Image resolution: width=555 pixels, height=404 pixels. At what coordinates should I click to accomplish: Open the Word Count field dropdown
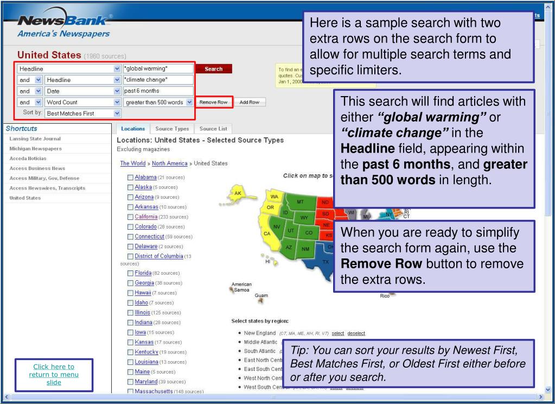pyautogui.click(x=117, y=102)
